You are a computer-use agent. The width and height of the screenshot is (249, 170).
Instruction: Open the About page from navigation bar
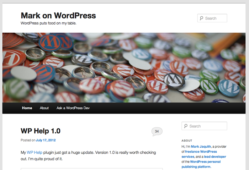(44, 108)
